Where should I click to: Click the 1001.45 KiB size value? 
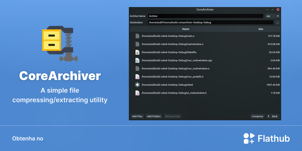pos(273,85)
